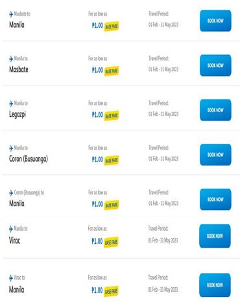Book the Manila to Legazpi flight
Viewport: 240px width, 306px height.
point(215,110)
